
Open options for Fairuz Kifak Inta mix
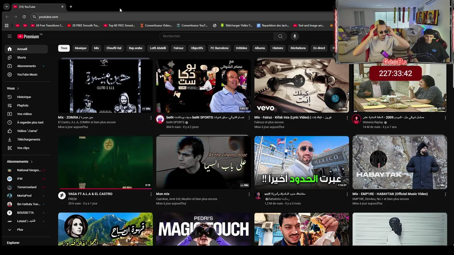point(347,118)
